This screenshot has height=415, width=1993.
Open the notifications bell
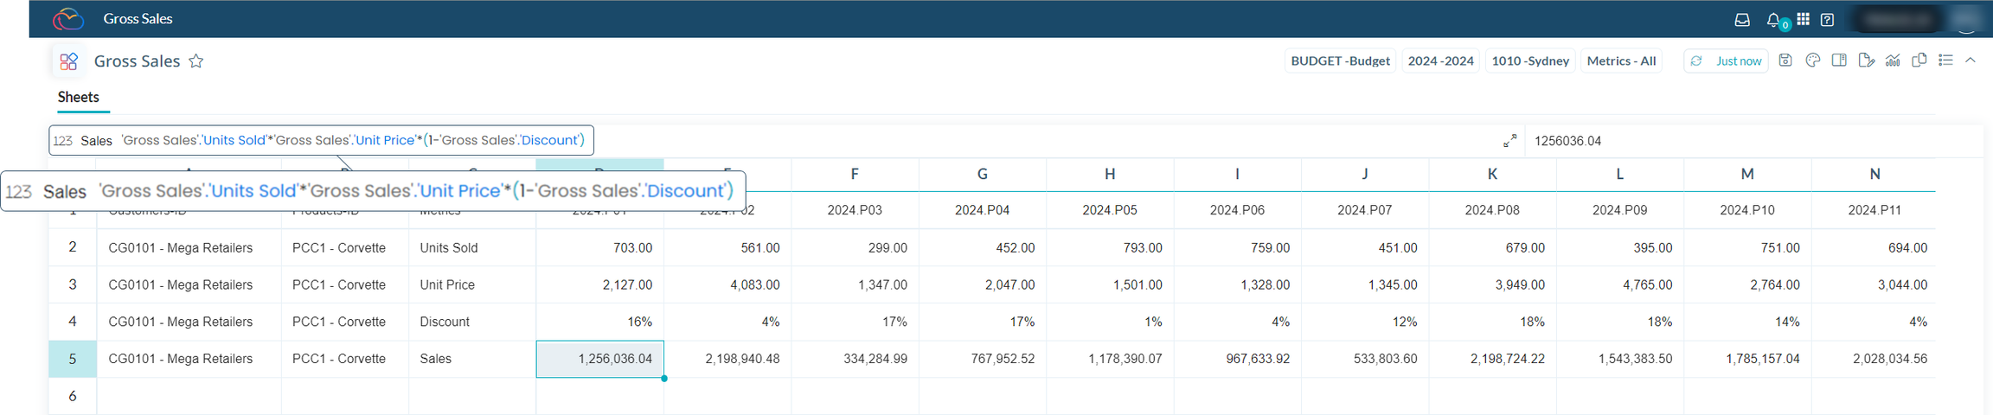pos(1773,20)
